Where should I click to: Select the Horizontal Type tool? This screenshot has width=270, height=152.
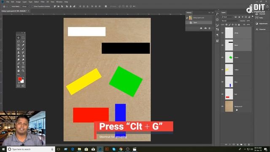23,63
